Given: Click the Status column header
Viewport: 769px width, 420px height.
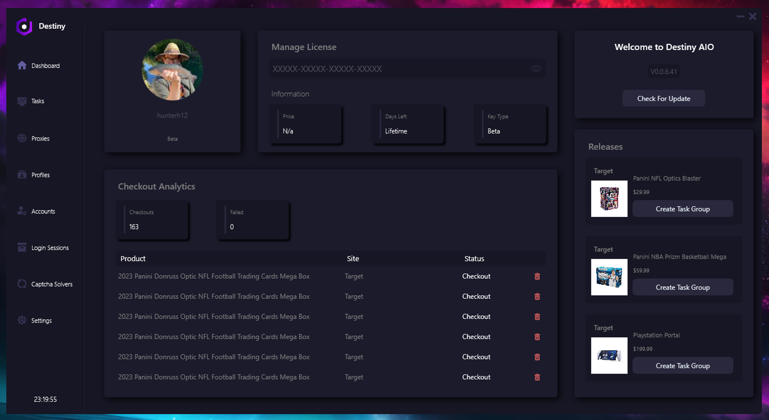Looking at the screenshot, I should click(x=474, y=259).
